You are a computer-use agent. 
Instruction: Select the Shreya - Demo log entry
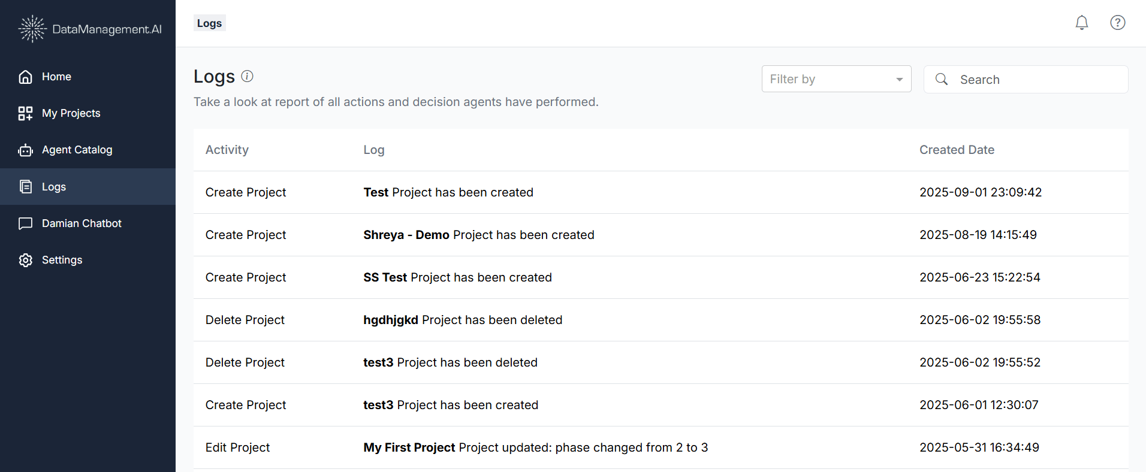478,235
